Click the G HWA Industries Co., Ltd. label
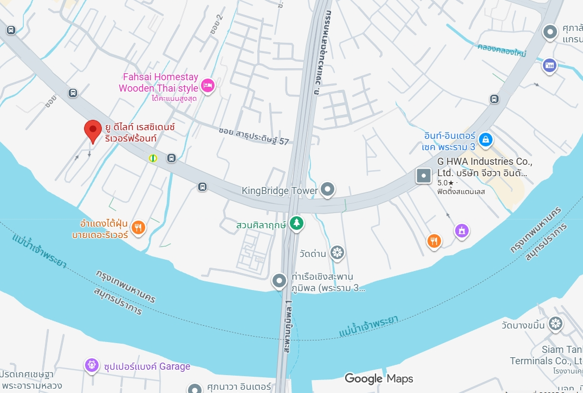 tap(485, 167)
